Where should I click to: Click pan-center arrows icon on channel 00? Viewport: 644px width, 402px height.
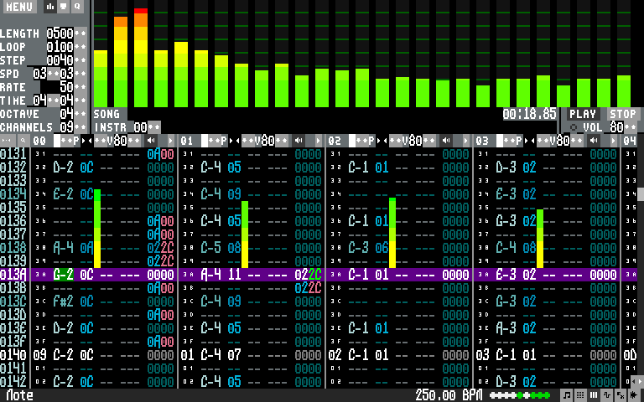click(86, 141)
